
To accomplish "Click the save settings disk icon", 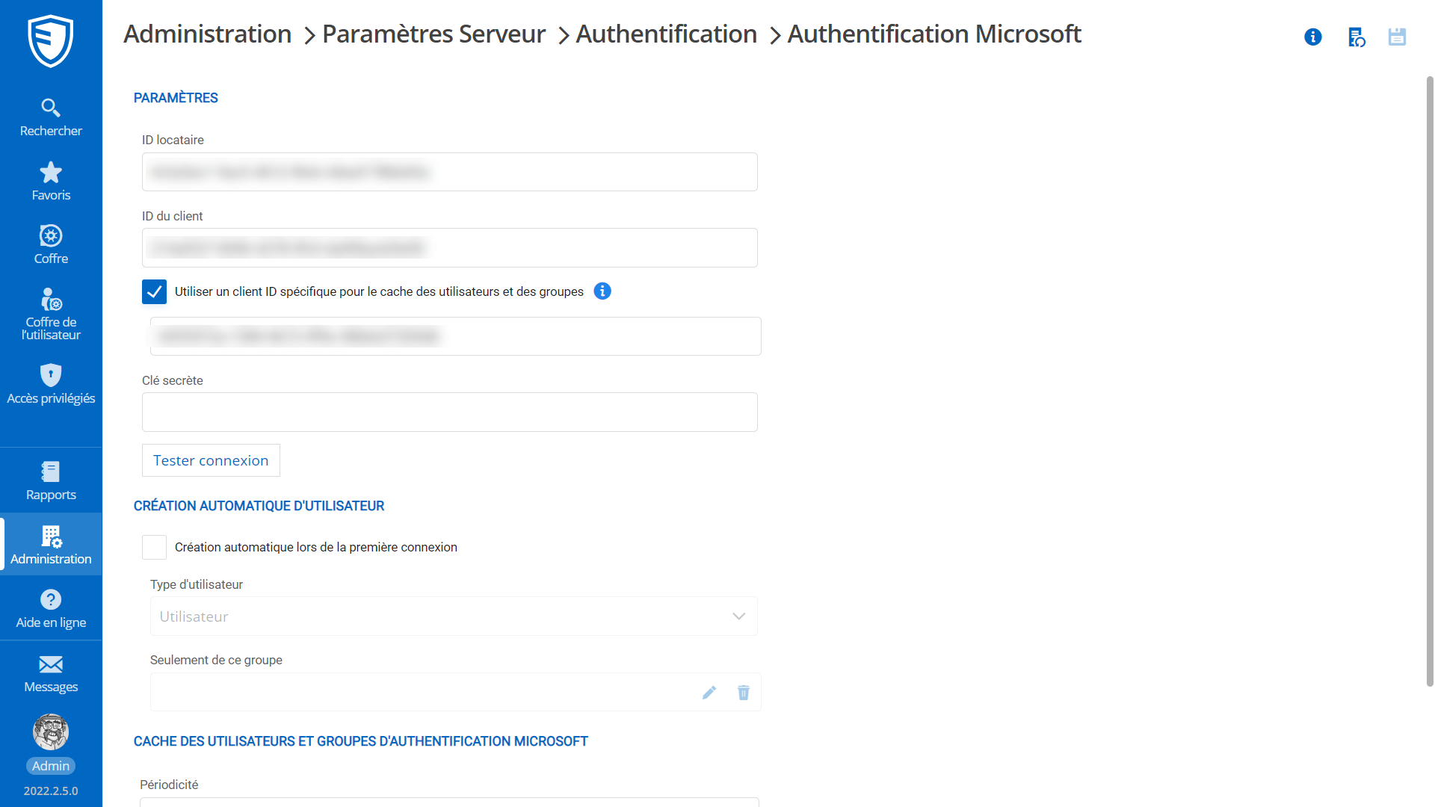I will (1398, 37).
